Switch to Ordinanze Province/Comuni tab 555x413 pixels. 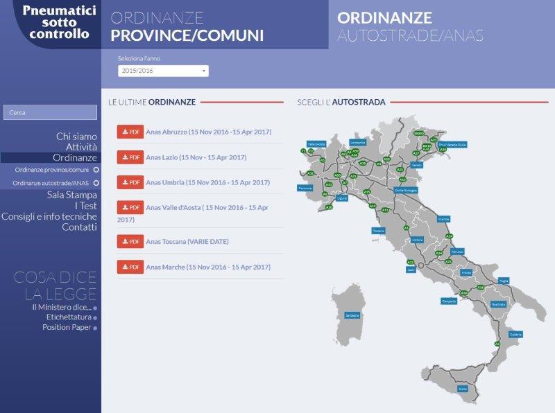tap(187, 27)
